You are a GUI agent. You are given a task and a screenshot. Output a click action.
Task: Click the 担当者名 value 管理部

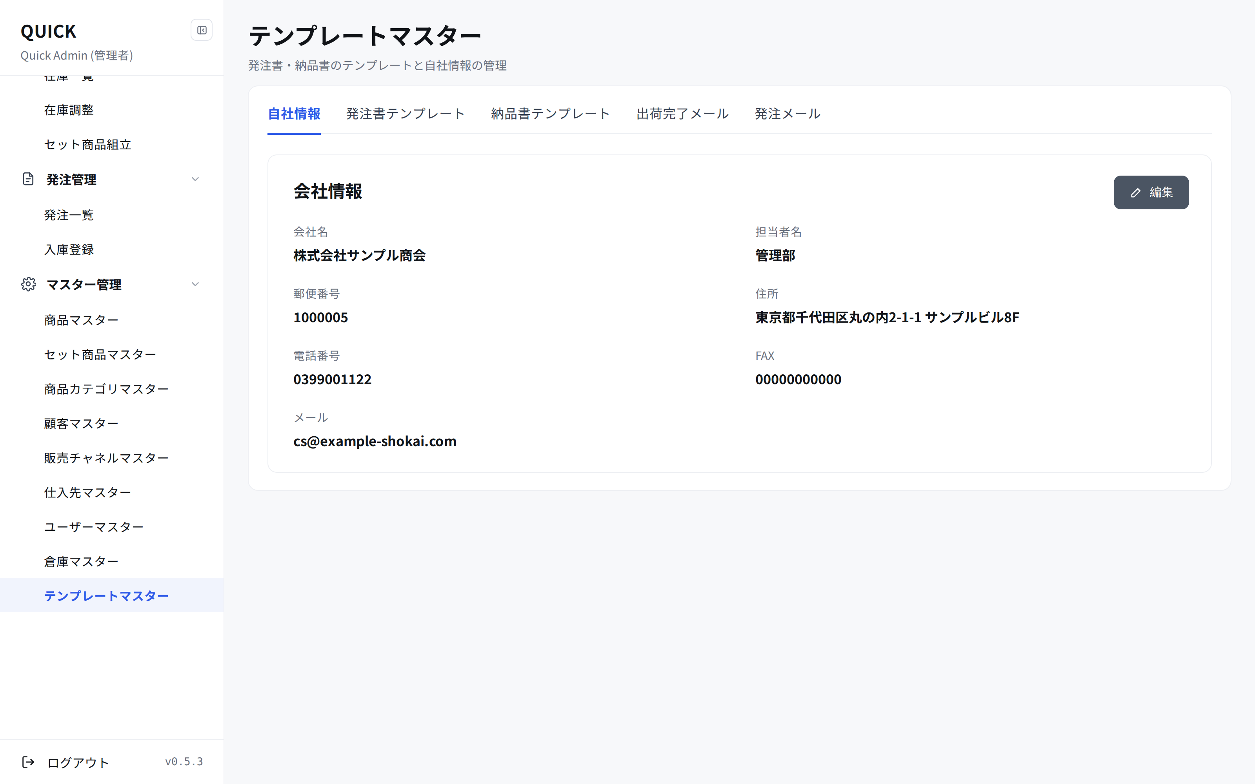coord(775,255)
